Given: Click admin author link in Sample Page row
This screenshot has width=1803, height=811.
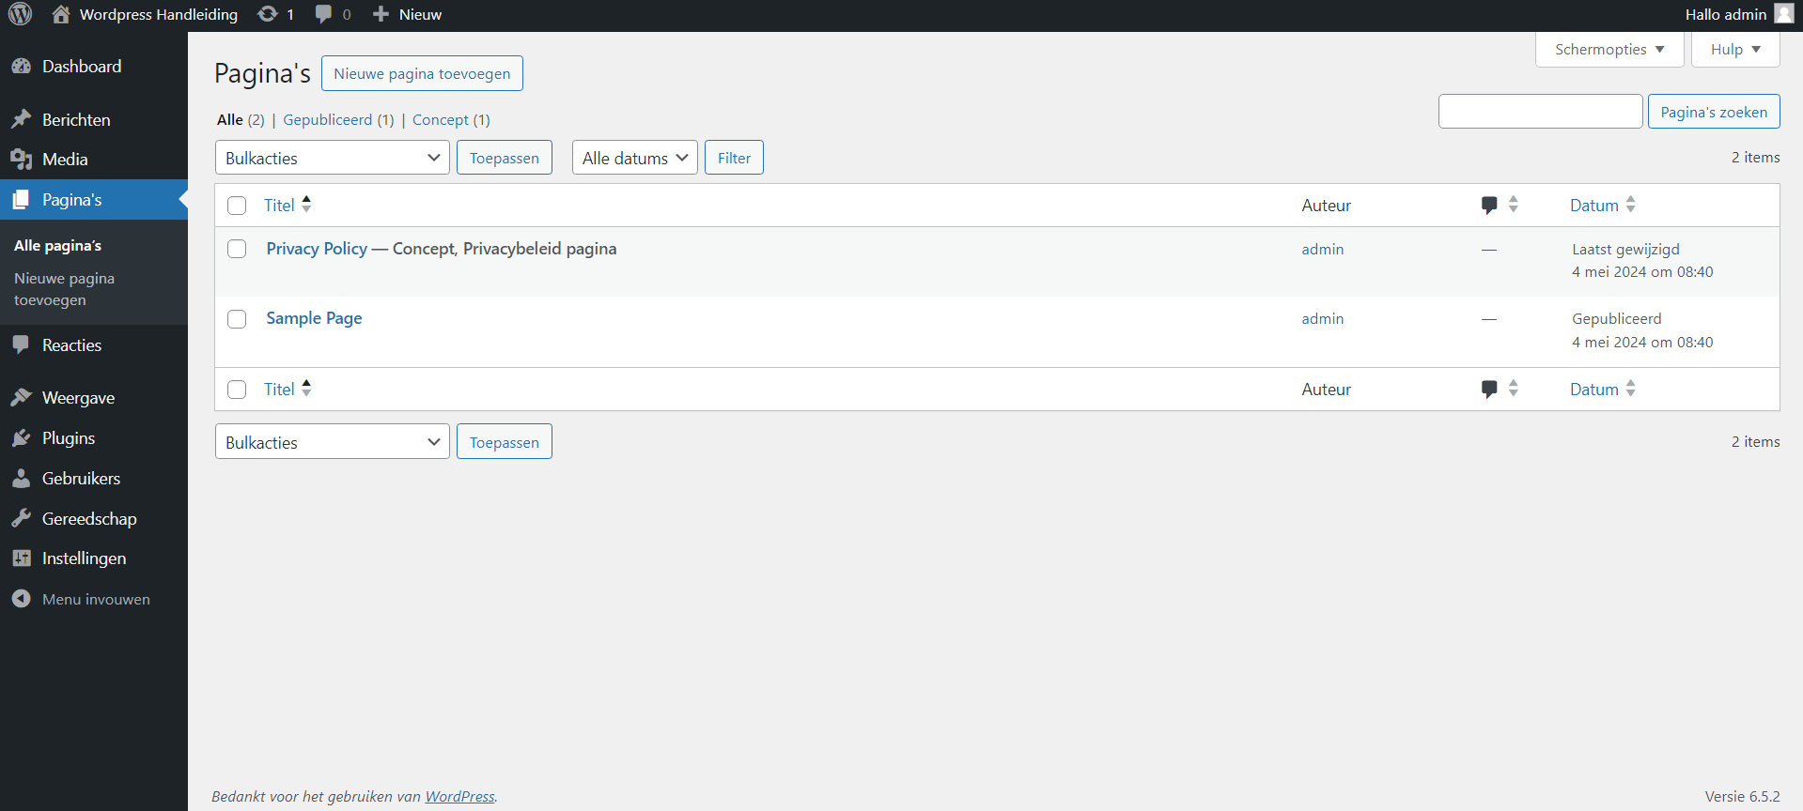Looking at the screenshot, I should coord(1322,319).
